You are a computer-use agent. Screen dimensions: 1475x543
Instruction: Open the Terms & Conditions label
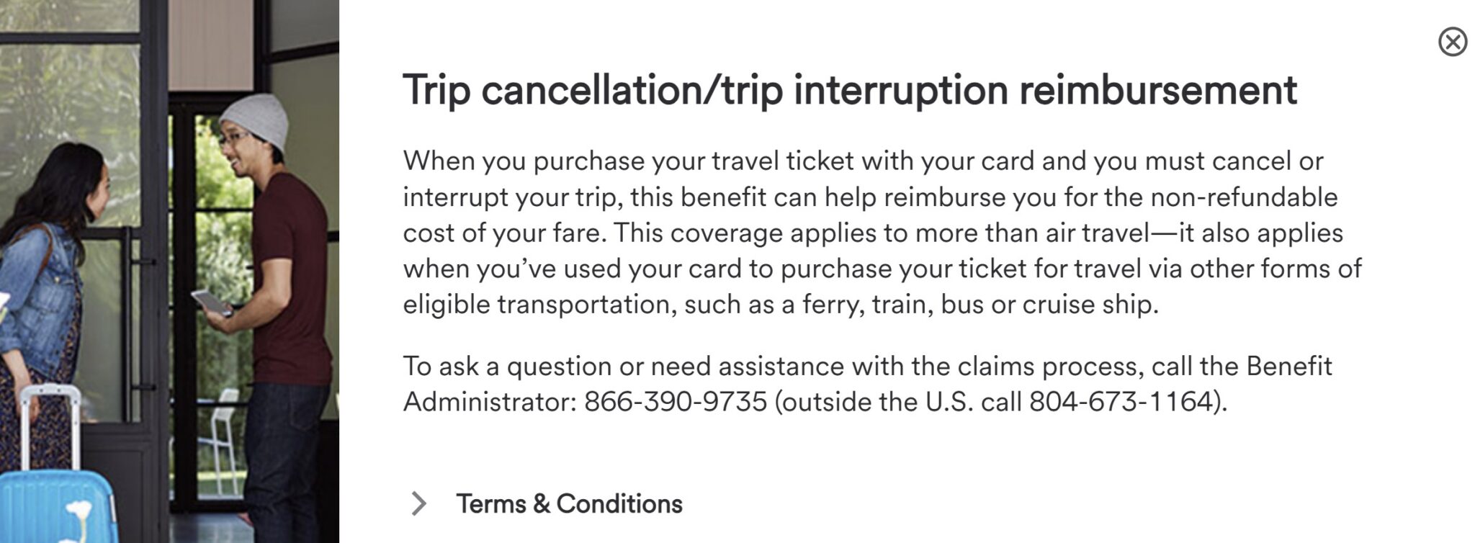[x=569, y=503]
